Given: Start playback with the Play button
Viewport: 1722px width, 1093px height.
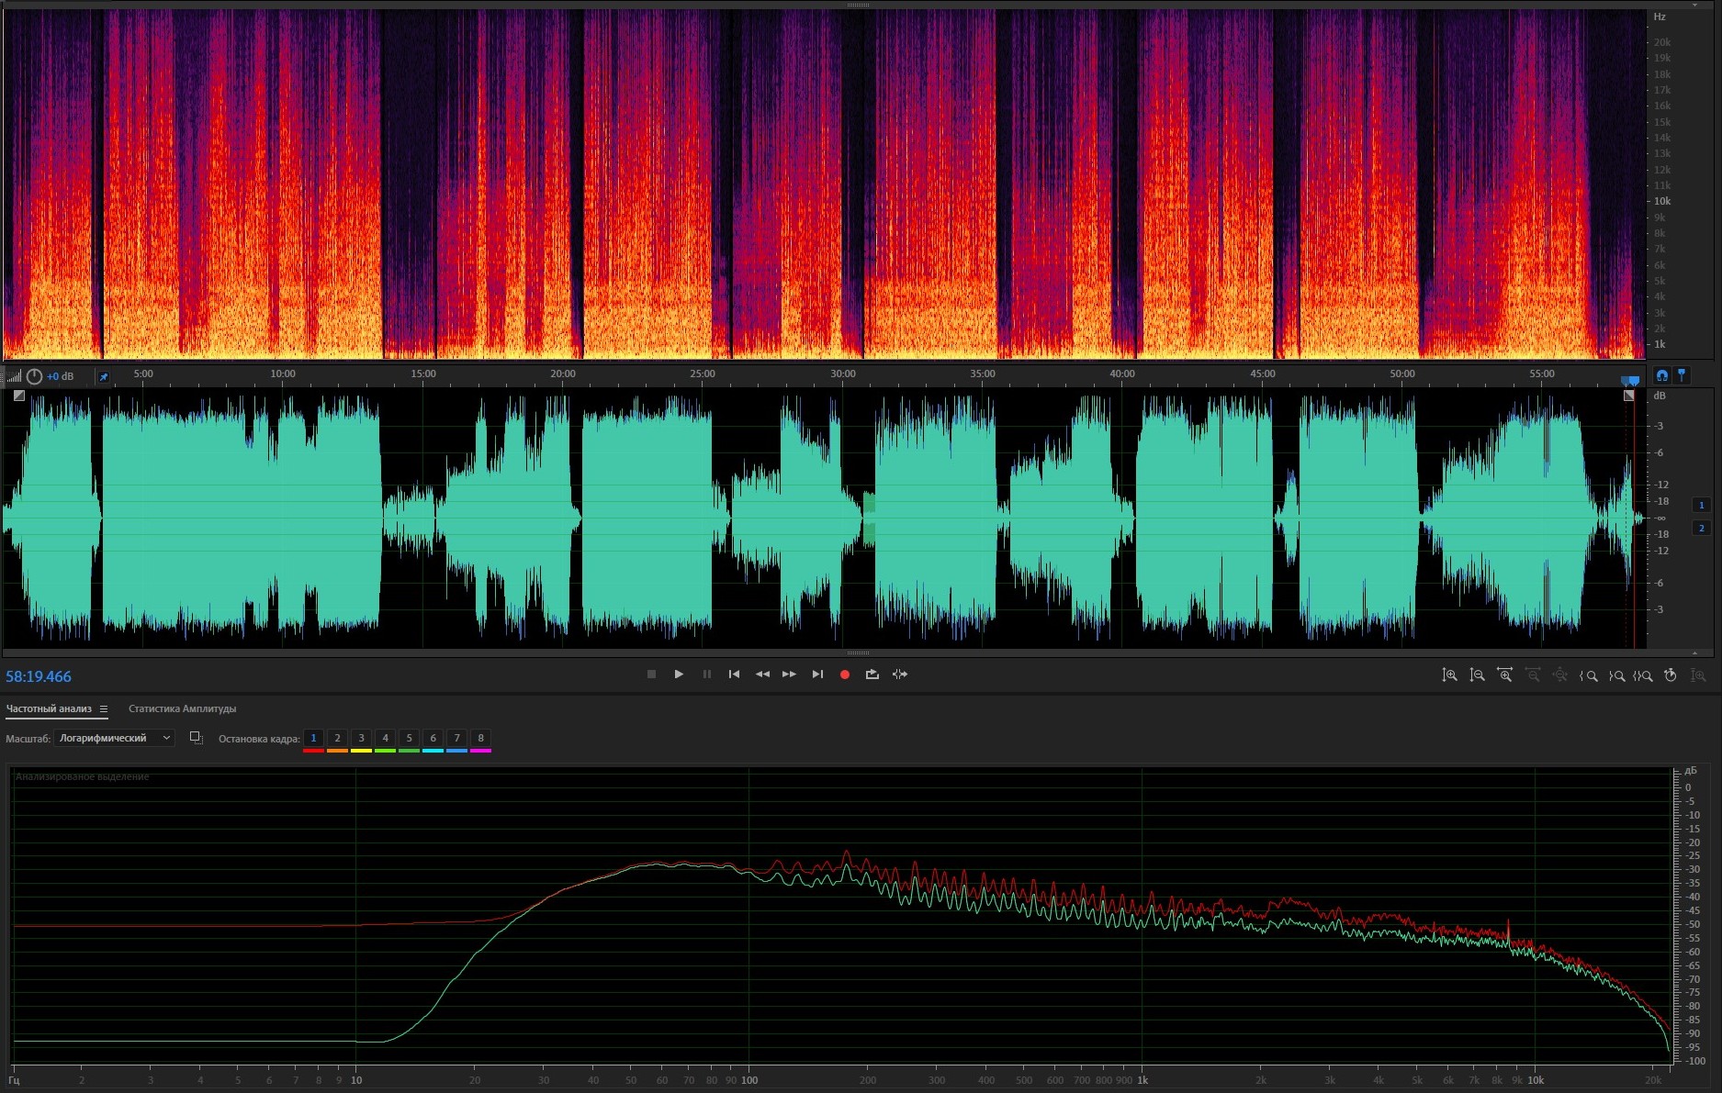Looking at the screenshot, I should (x=679, y=675).
